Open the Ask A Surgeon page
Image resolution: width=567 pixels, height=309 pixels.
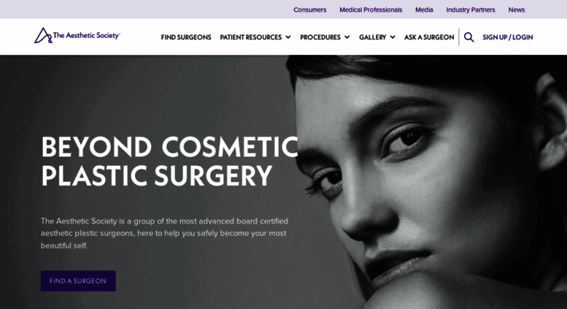click(x=429, y=37)
